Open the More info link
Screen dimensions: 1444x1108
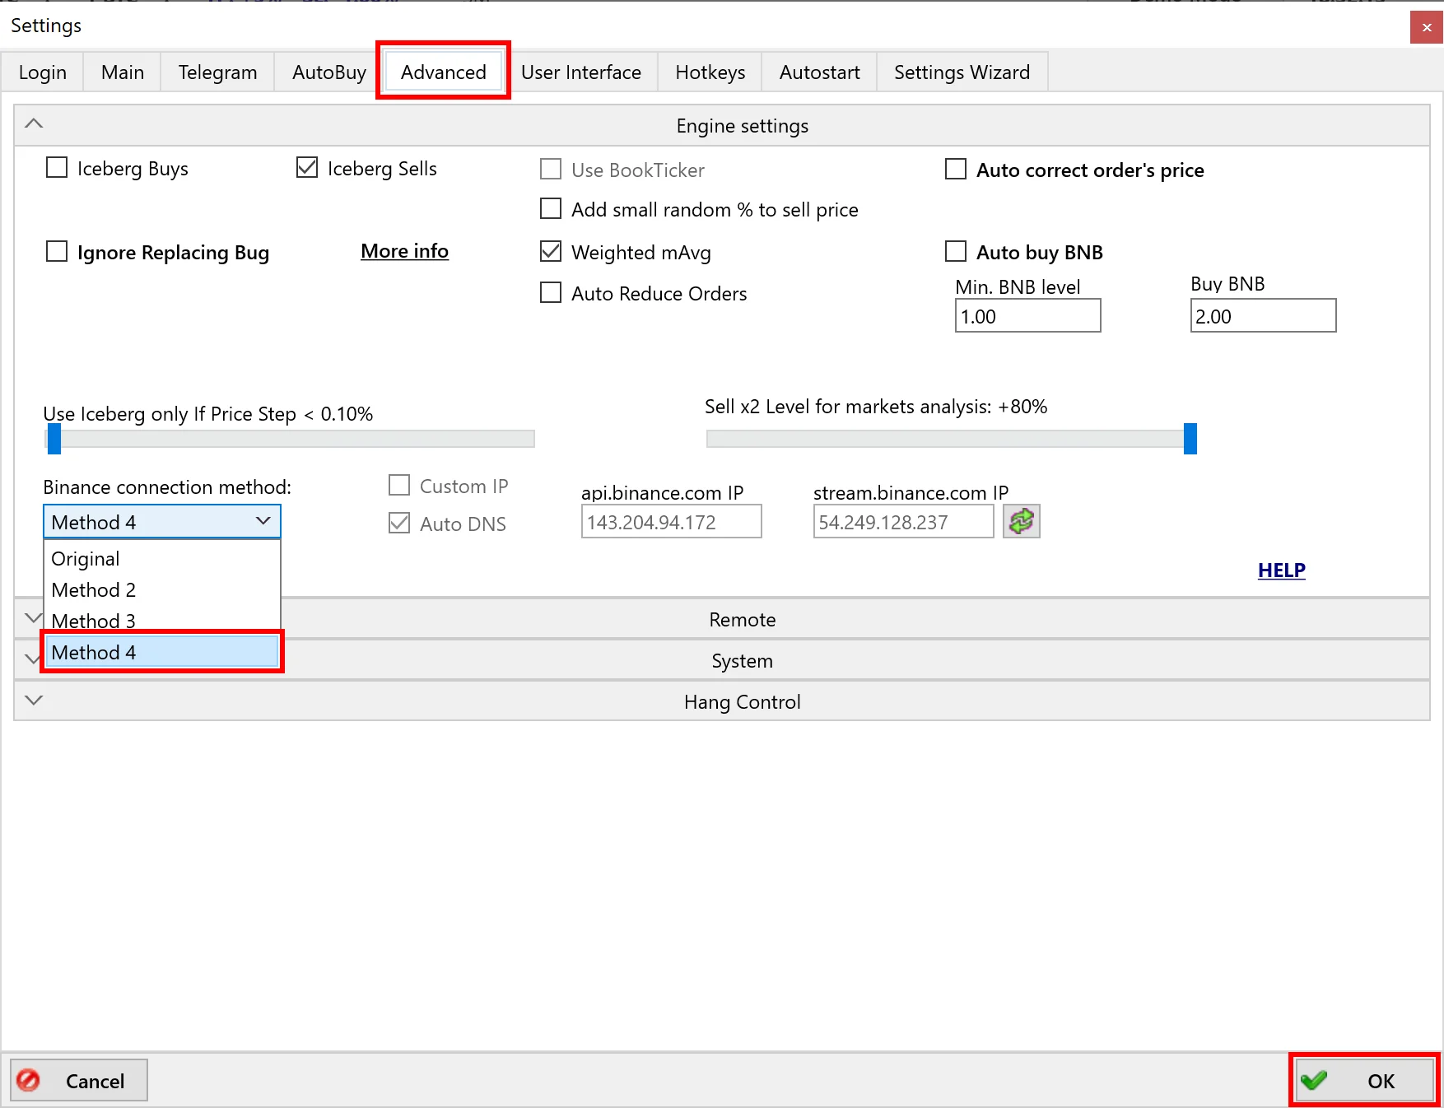[x=404, y=251]
